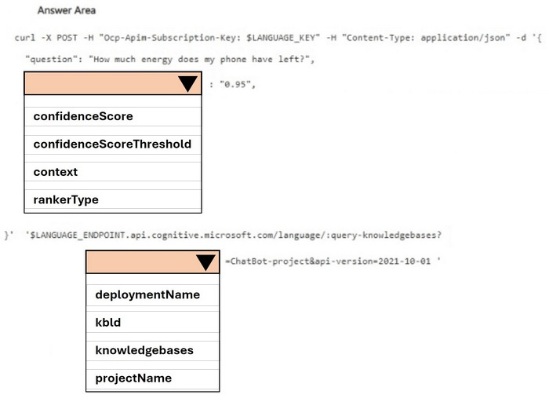Screen dimensions: 549x402
Task: Choose confidenceScoreThreshold from the list
Action: click(x=113, y=144)
